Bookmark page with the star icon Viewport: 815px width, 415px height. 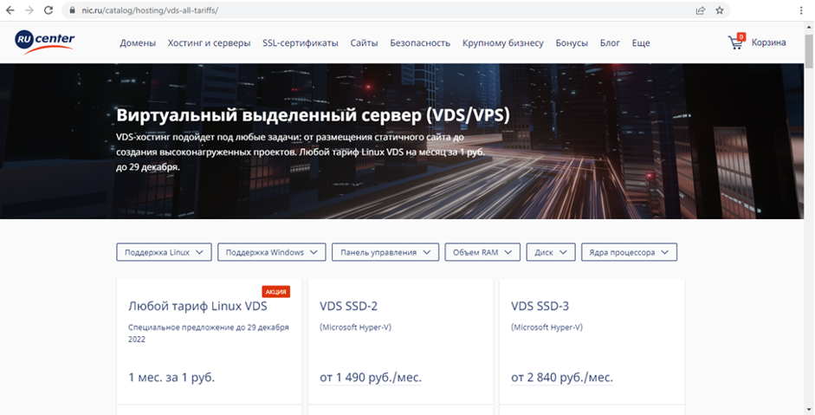pyautogui.click(x=720, y=10)
